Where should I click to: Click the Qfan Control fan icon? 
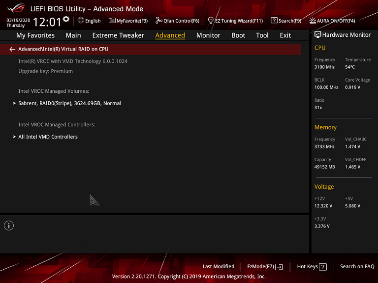[x=158, y=21]
